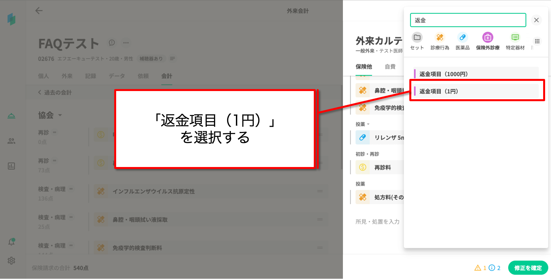Screen dimensions: 551x279
Task: Open the settings gear in sidebar
Action: [11, 261]
